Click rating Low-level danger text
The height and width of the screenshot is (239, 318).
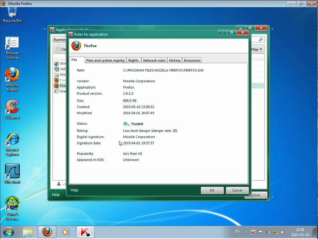tap(150, 131)
